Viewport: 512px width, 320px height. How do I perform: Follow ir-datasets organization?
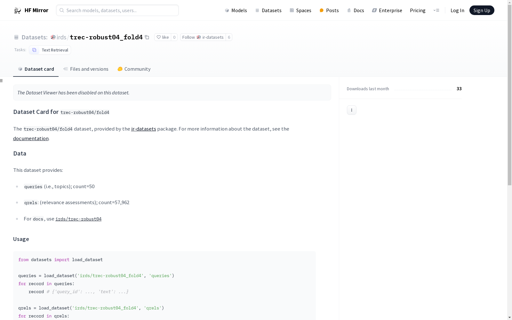(203, 37)
